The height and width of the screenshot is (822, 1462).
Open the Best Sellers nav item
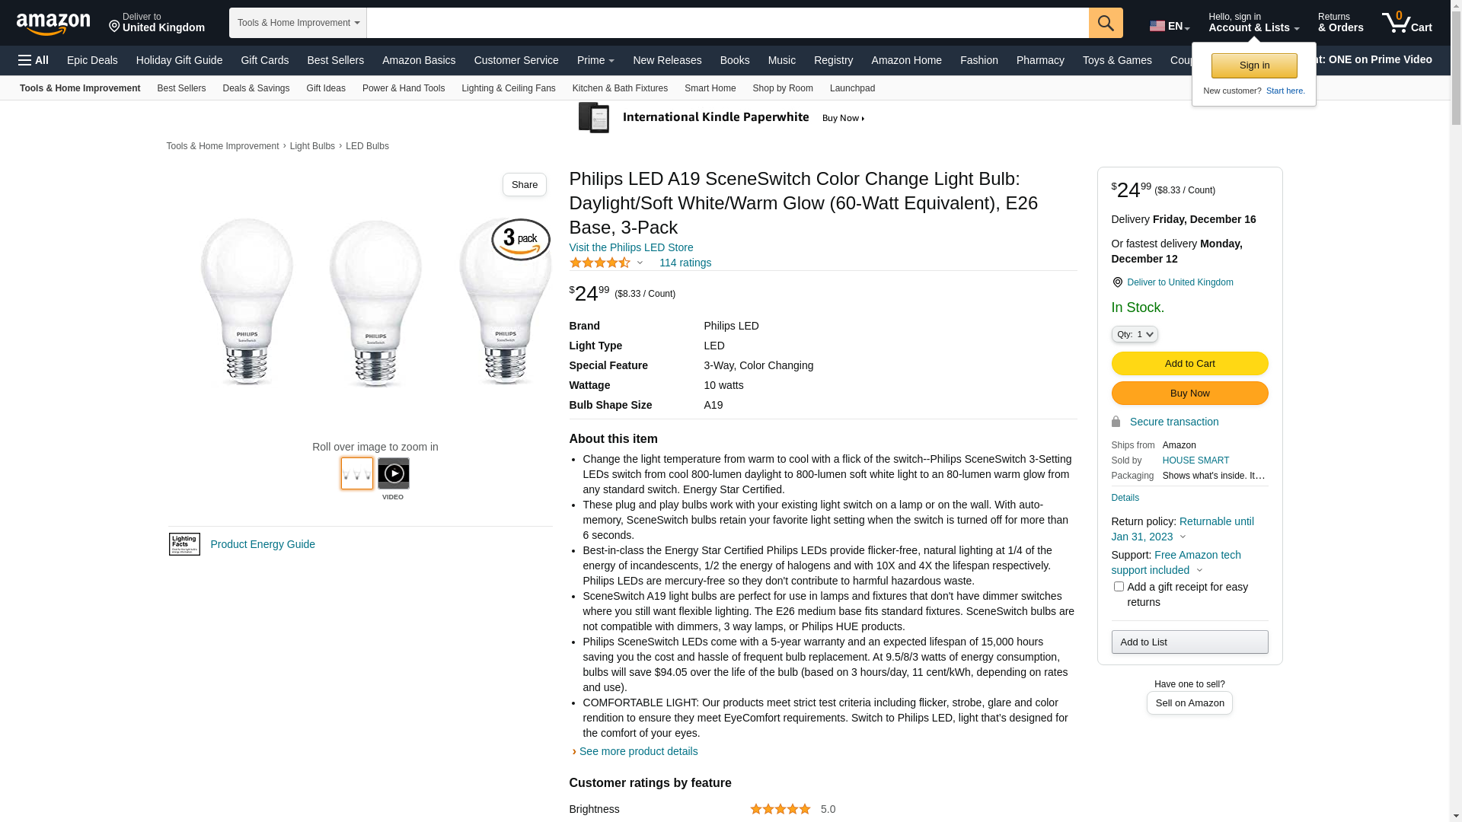tap(335, 60)
